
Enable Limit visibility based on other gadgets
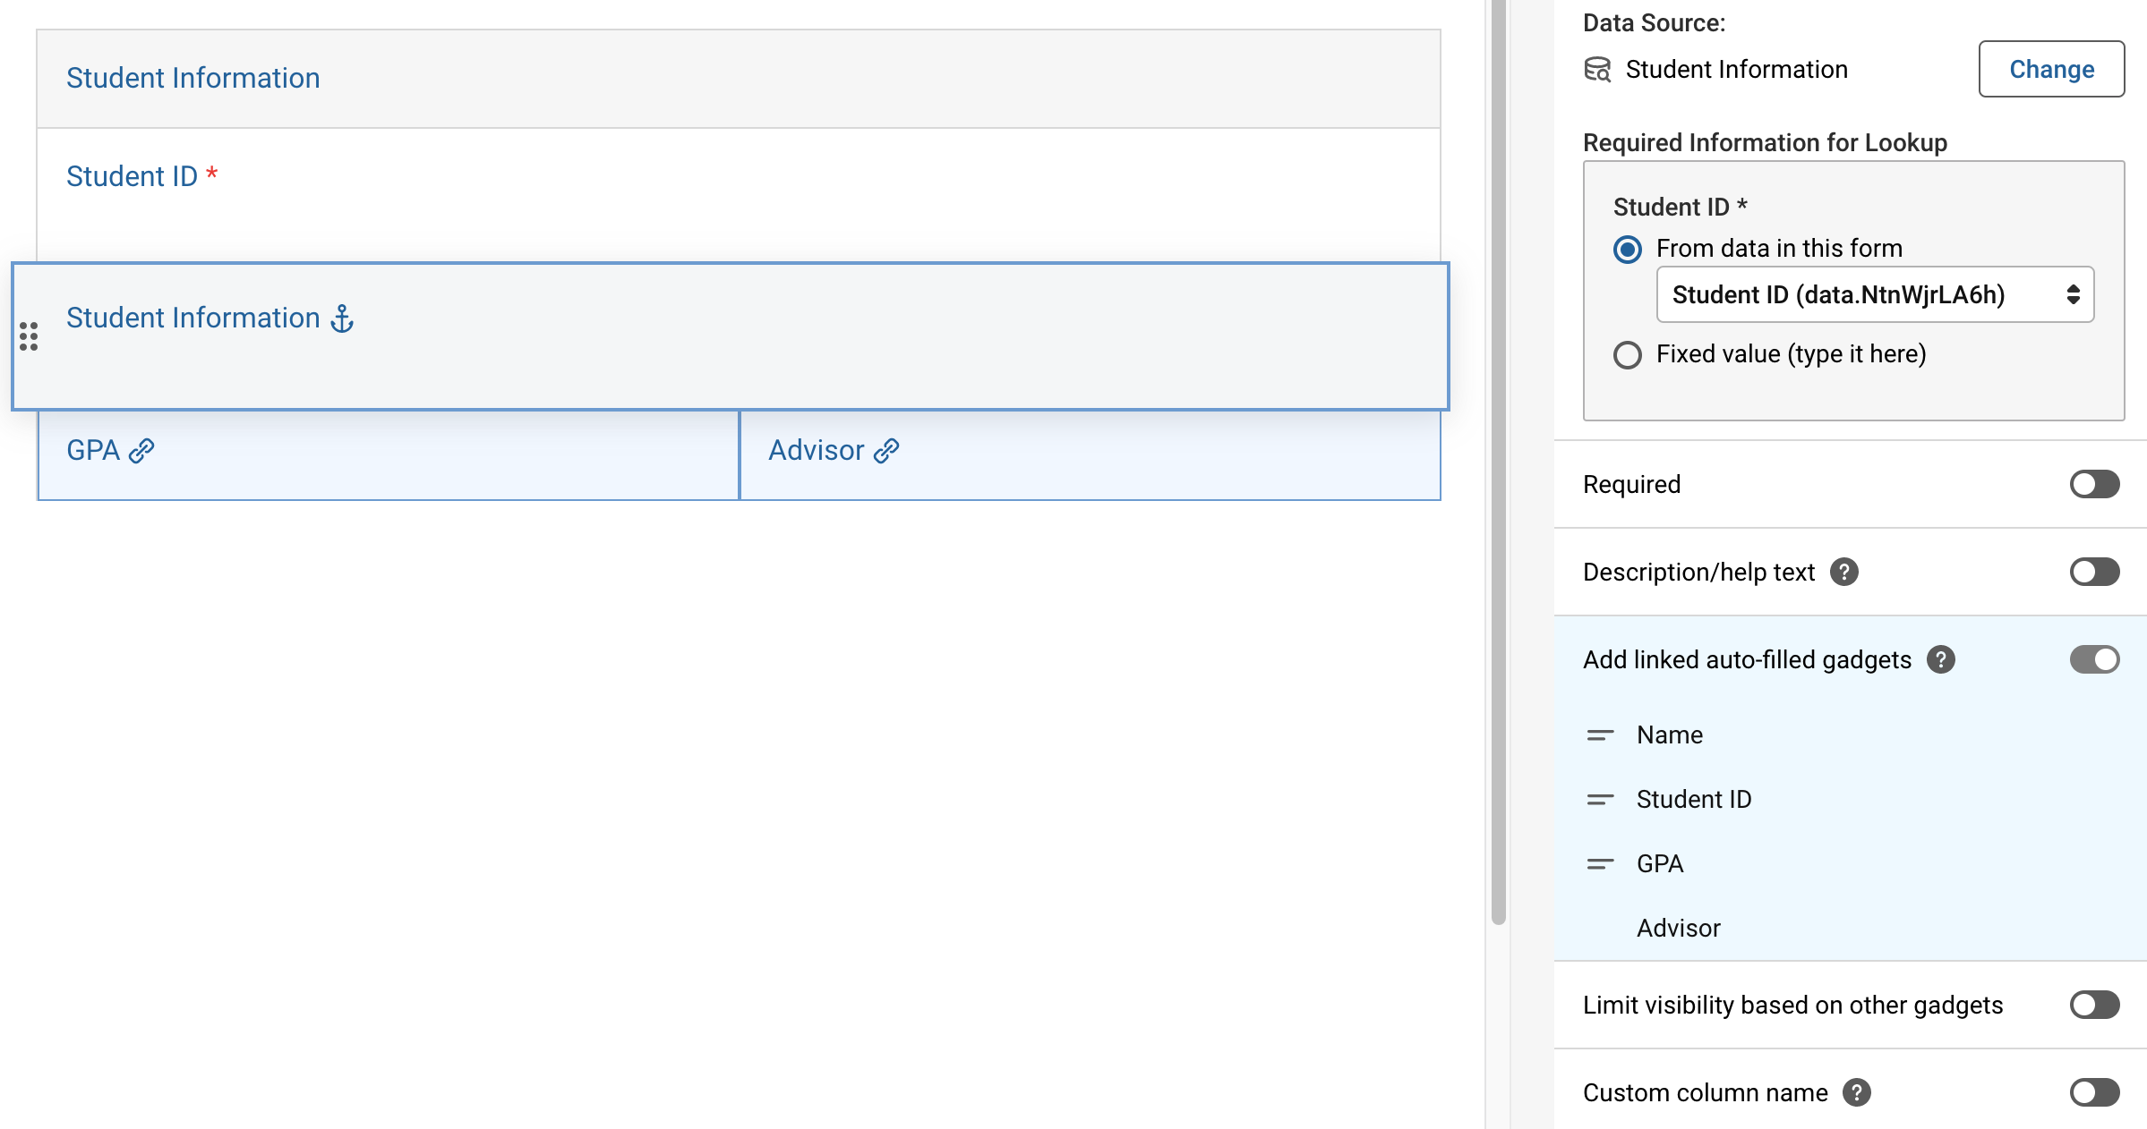pyautogui.click(x=2094, y=1005)
